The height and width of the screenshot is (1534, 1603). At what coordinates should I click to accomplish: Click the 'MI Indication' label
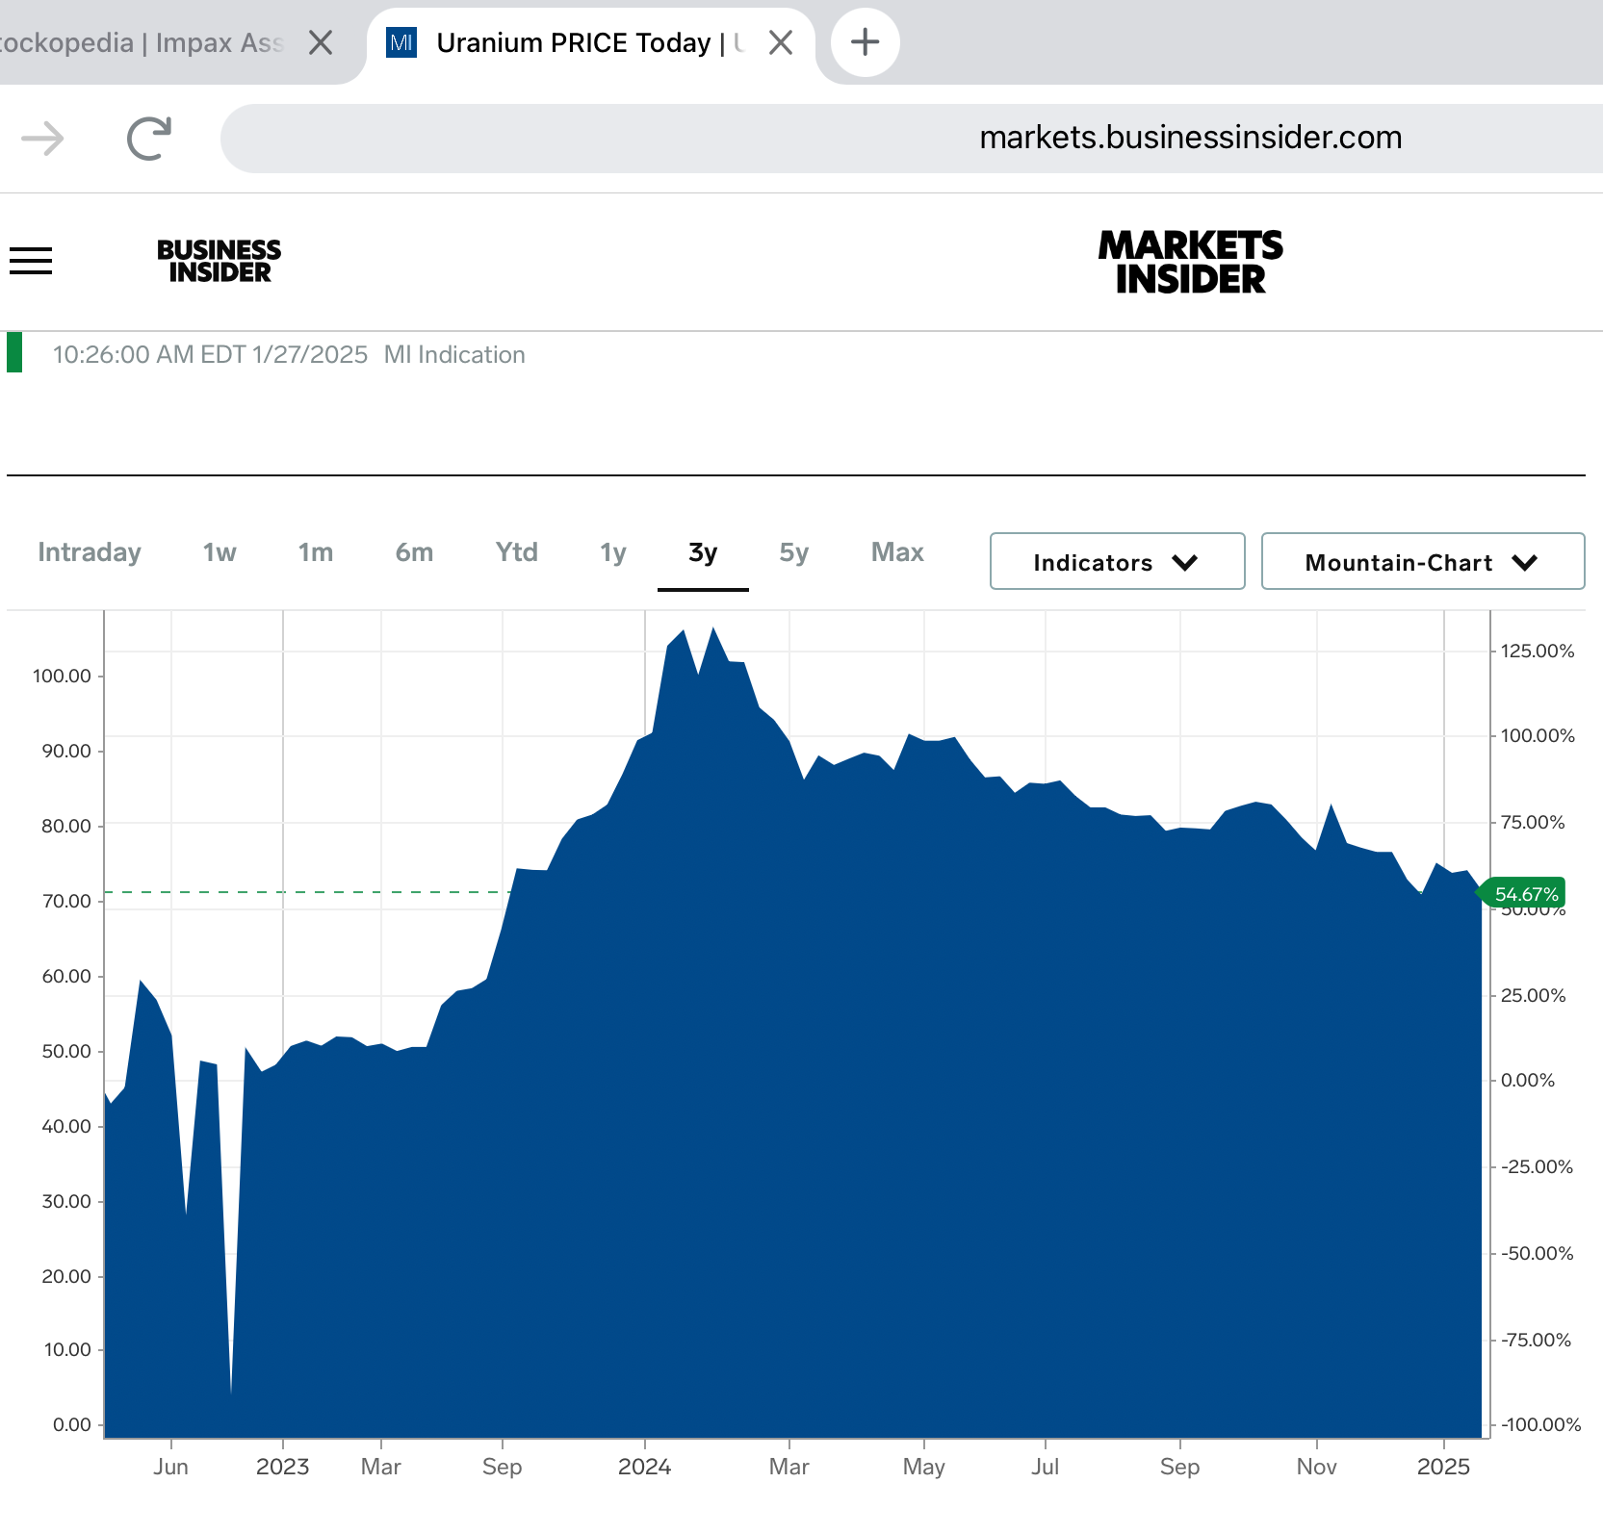pos(454,355)
